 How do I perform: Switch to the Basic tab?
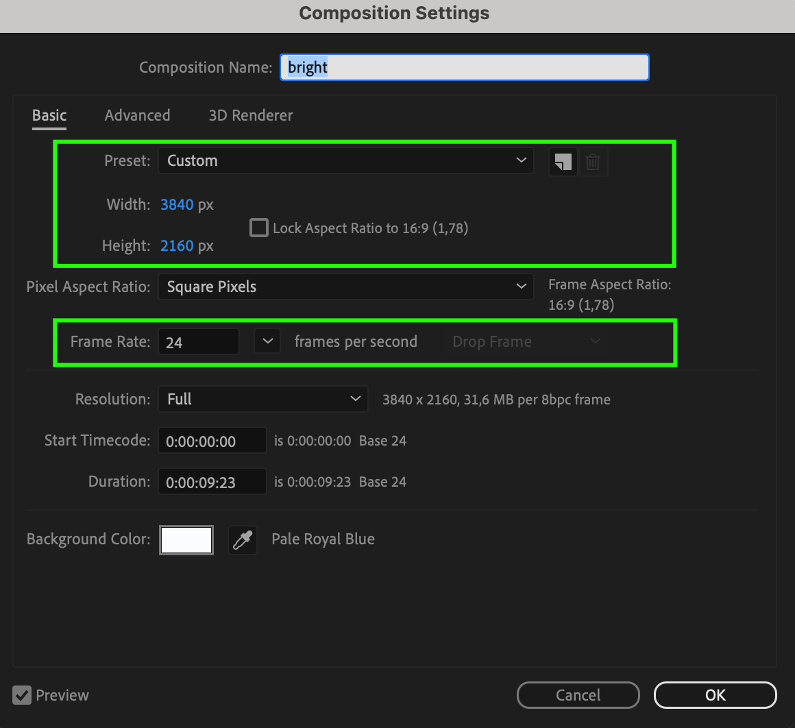pyautogui.click(x=49, y=116)
